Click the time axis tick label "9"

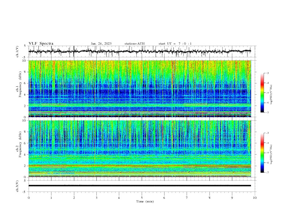click(232, 198)
